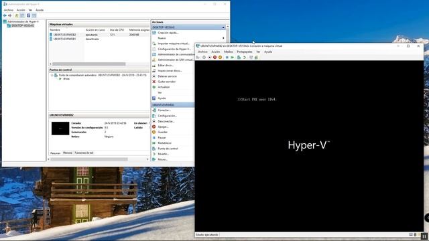Click Actualizar in the Actions pane
This screenshot has height=241, width=429.
pos(164,87)
